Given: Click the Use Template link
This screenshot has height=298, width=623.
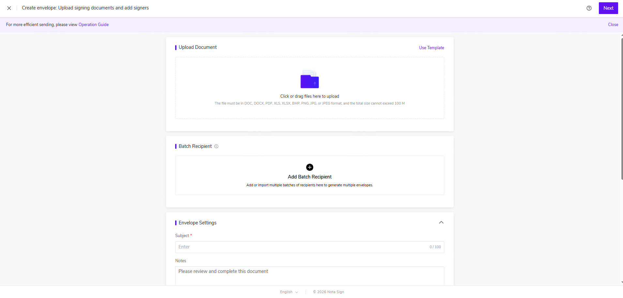Looking at the screenshot, I should pos(432,48).
